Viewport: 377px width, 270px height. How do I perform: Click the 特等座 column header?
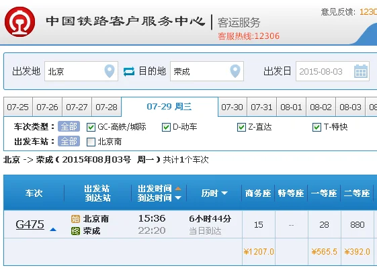291,193
